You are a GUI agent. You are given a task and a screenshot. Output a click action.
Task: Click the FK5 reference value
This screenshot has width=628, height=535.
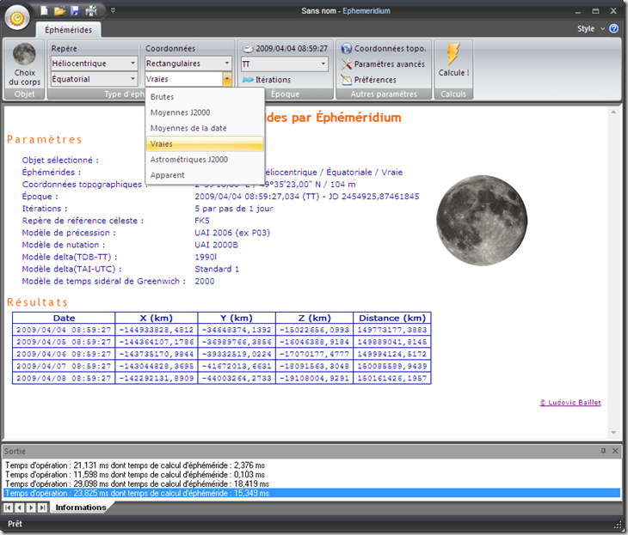pos(202,221)
